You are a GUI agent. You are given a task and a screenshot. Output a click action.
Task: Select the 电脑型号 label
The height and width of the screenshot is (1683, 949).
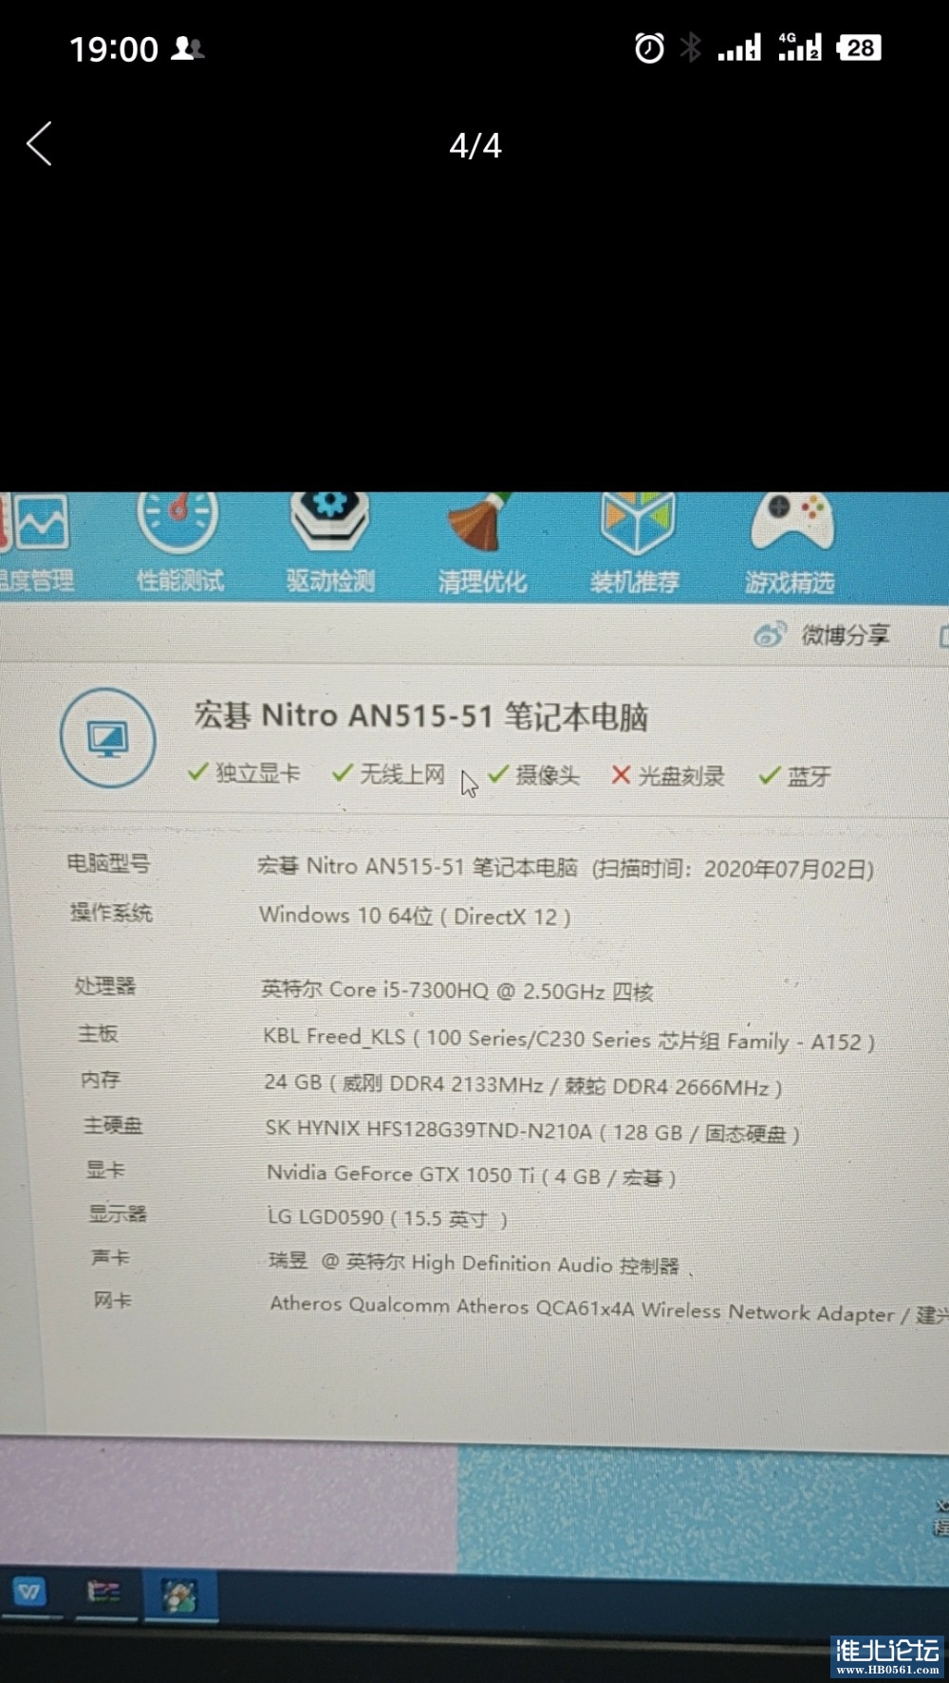coord(108,863)
